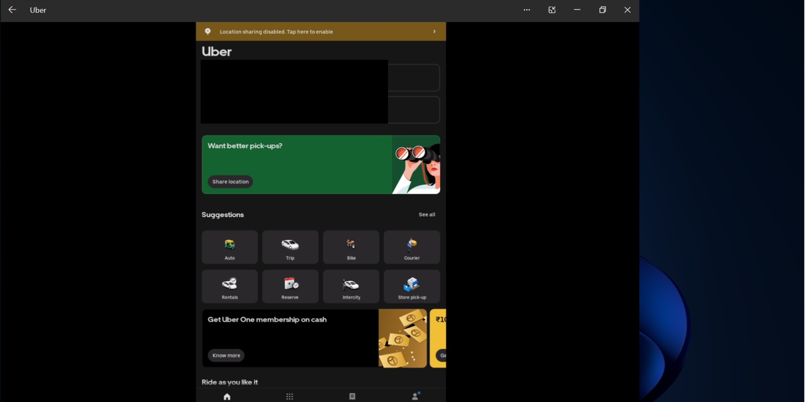The width and height of the screenshot is (805, 402).
Task: Go to the Home tab
Action: pyautogui.click(x=227, y=396)
